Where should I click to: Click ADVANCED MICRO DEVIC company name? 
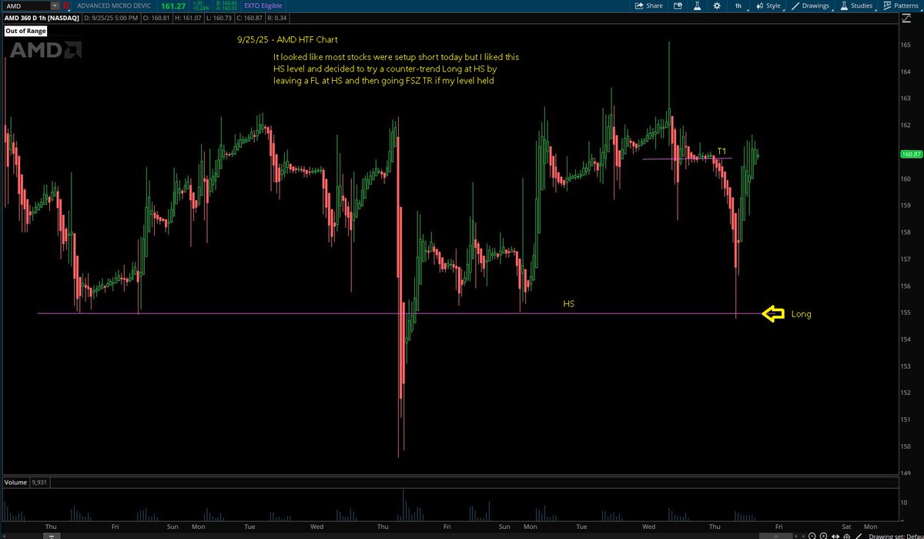tap(114, 5)
